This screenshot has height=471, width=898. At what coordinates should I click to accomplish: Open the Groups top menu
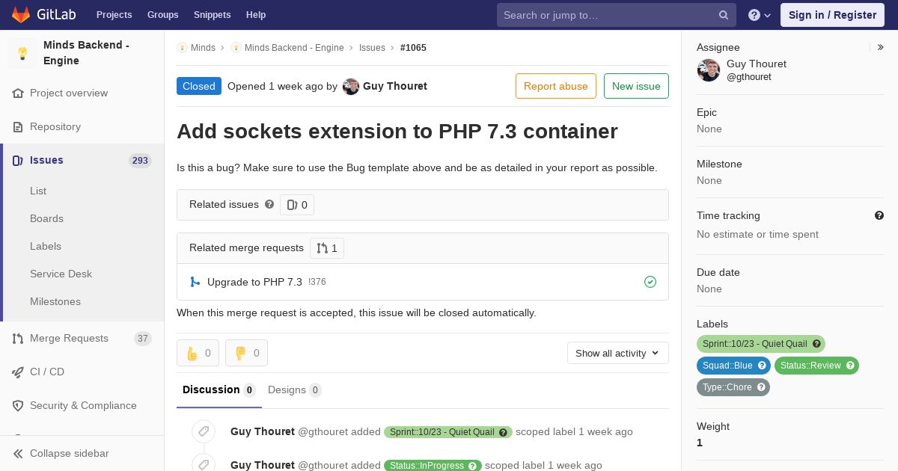point(162,15)
